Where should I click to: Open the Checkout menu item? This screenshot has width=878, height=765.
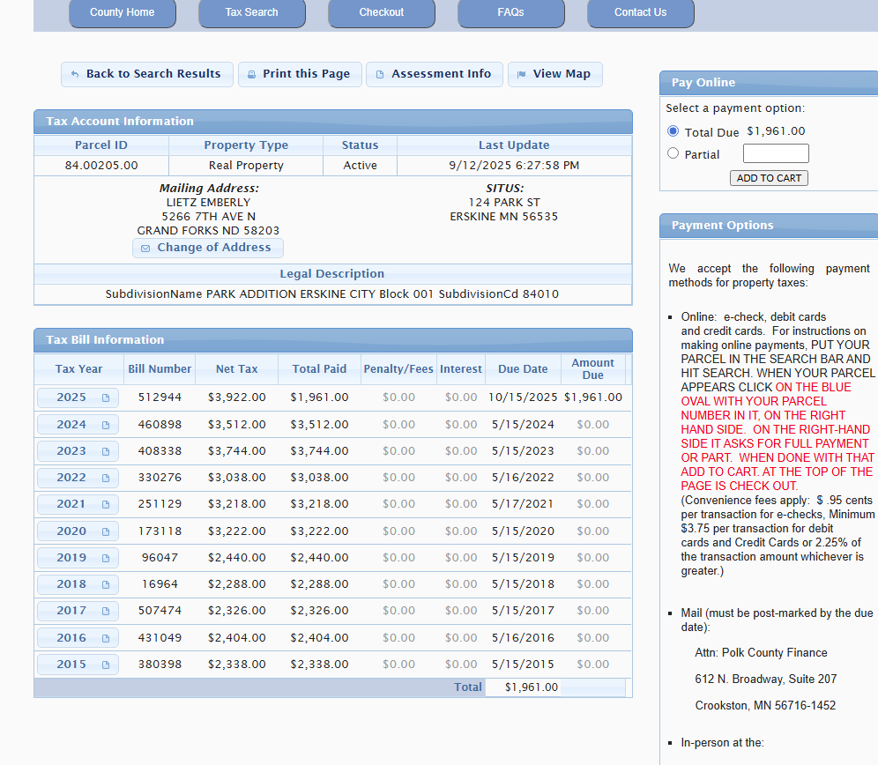(x=381, y=12)
